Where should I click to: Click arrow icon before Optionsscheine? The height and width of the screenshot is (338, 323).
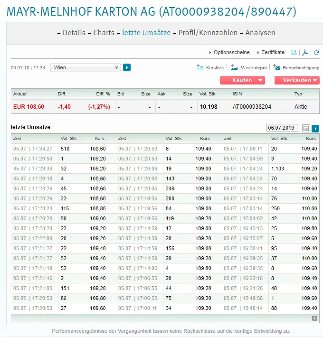click(x=210, y=53)
